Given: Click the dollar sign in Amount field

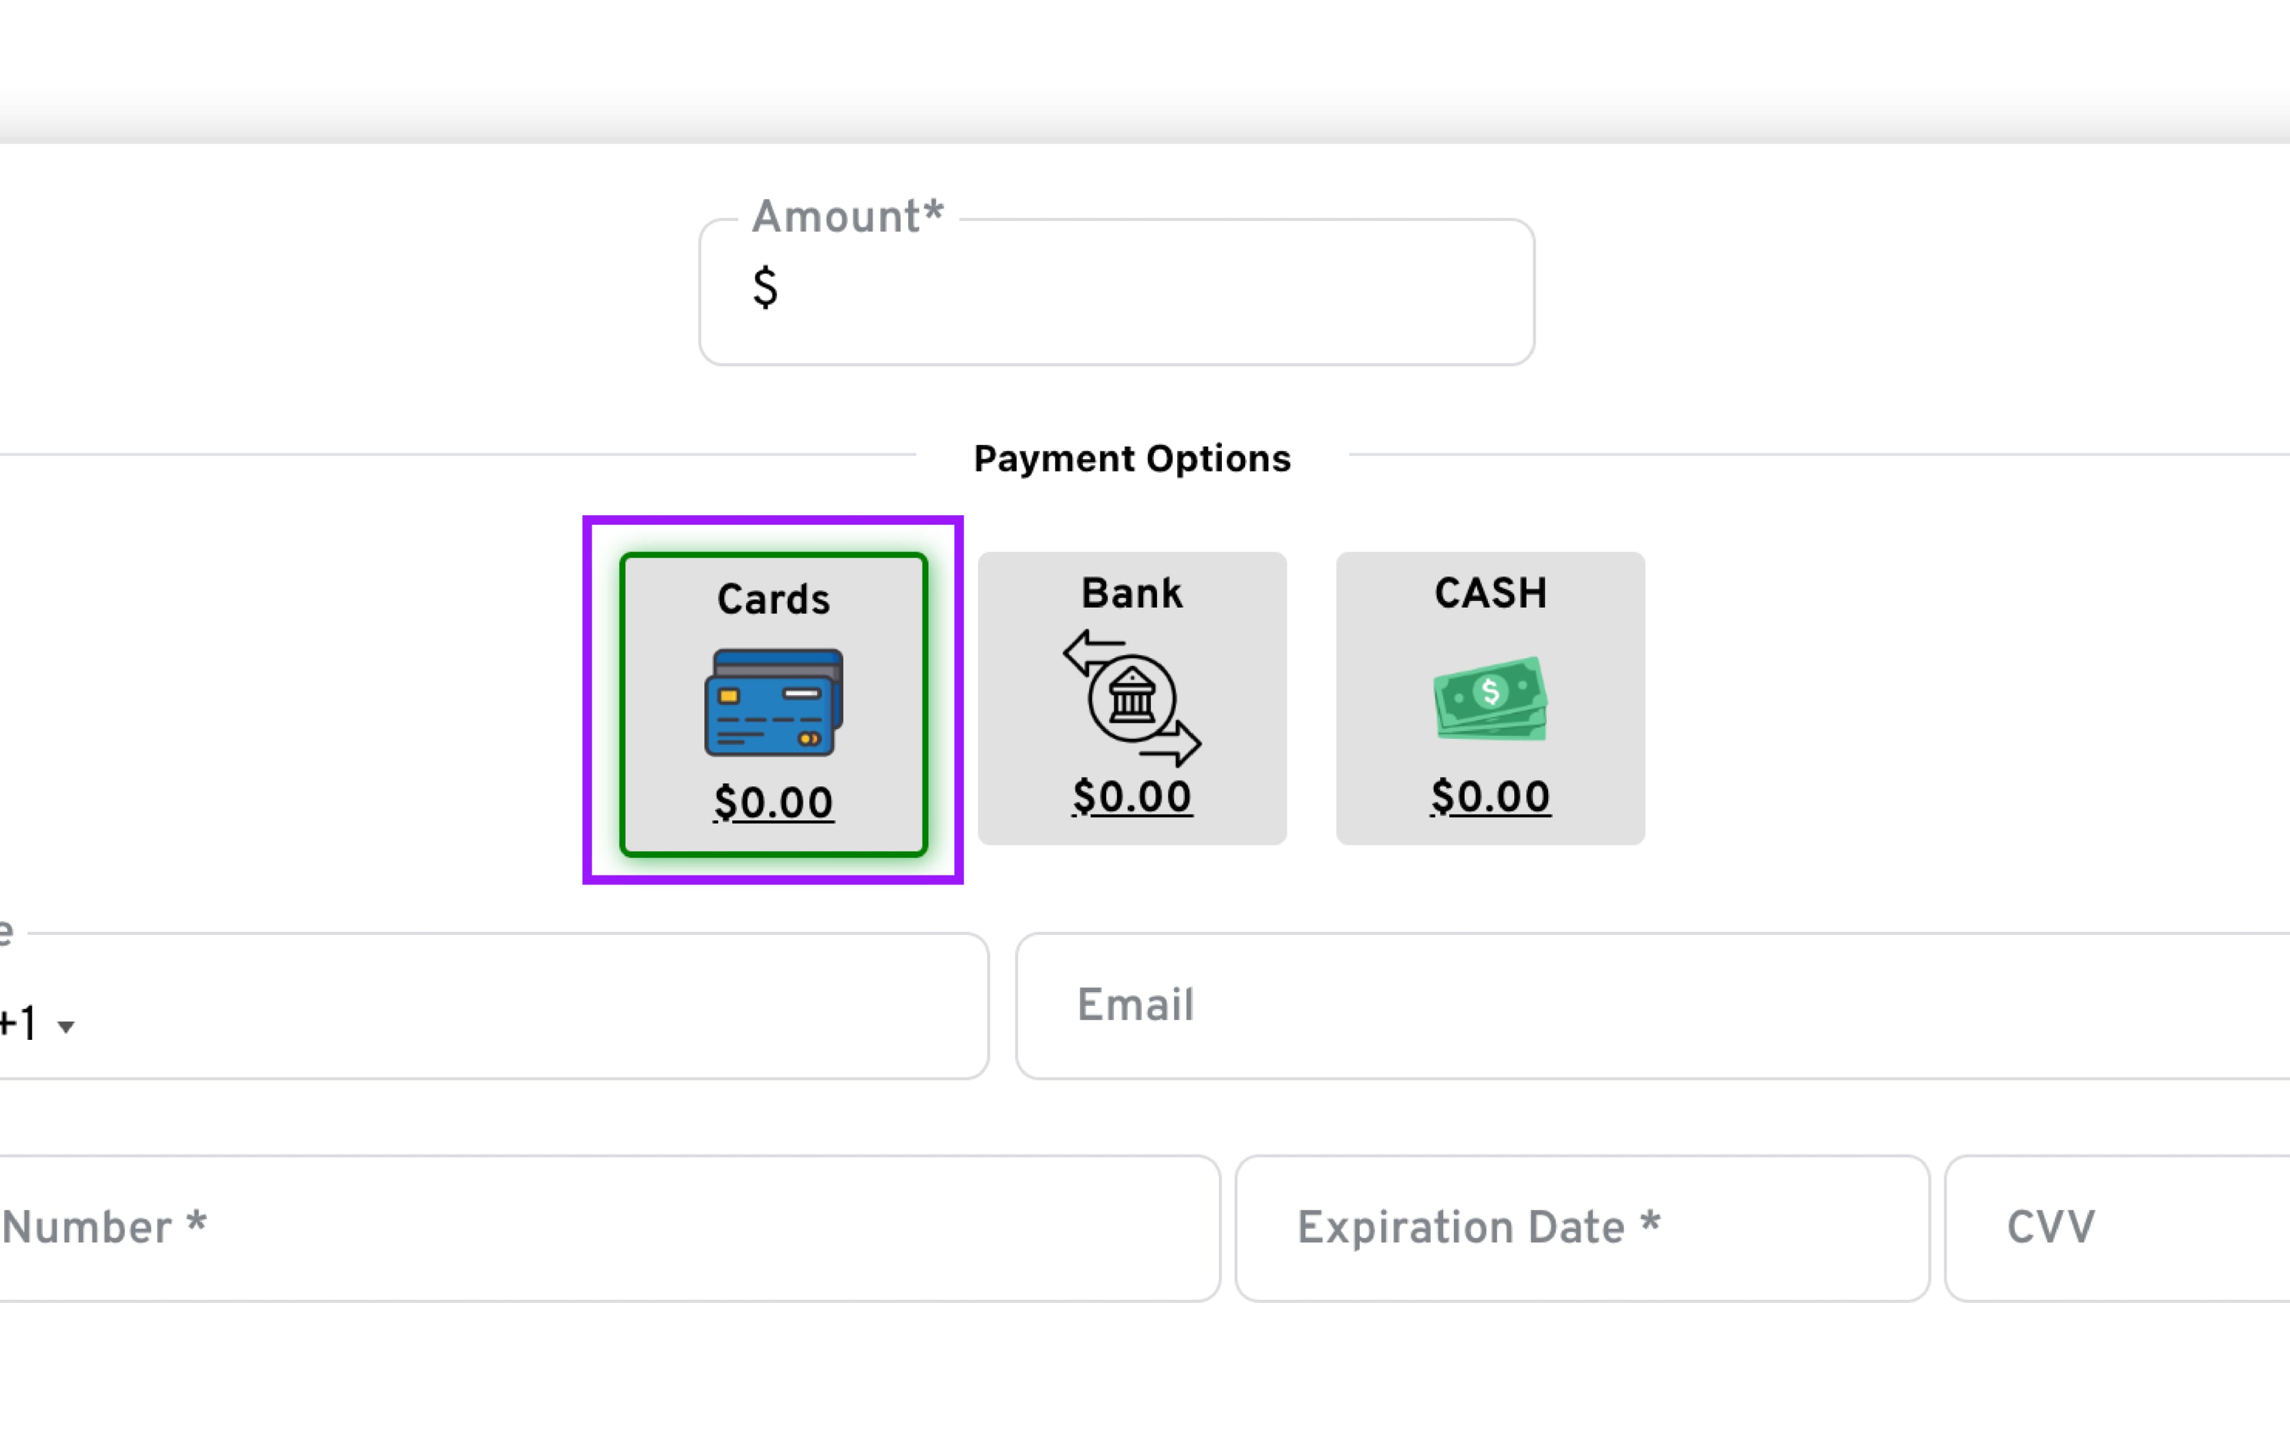Looking at the screenshot, I should 765,288.
